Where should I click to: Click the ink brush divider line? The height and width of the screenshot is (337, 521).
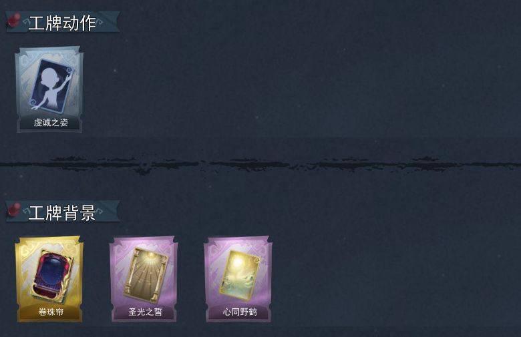pyautogui.click(x=260, y=164)
